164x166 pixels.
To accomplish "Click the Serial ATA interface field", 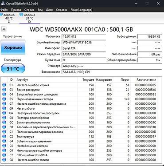I will [x=84, y=48].
